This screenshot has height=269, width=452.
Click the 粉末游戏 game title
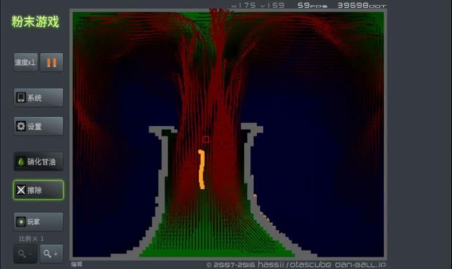(x=35, y=22)
